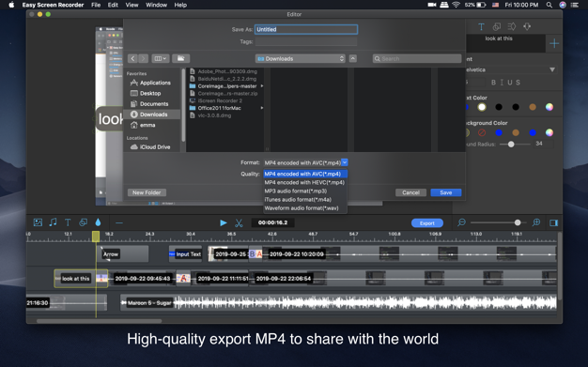Open the shapes inspector tab icon
Image resolution: width=588 pixels, height=367 pixels.
(497, 26)
